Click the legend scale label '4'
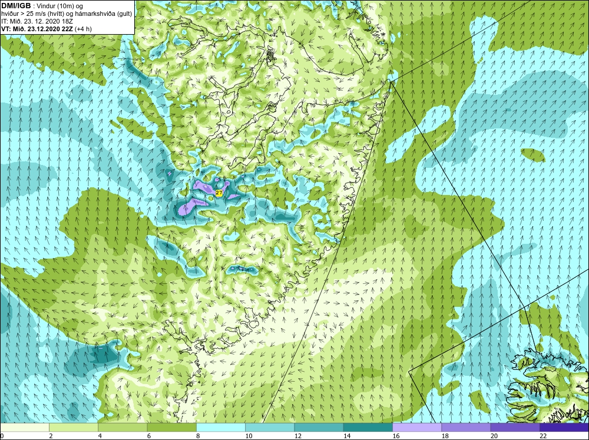 point(100,436)
